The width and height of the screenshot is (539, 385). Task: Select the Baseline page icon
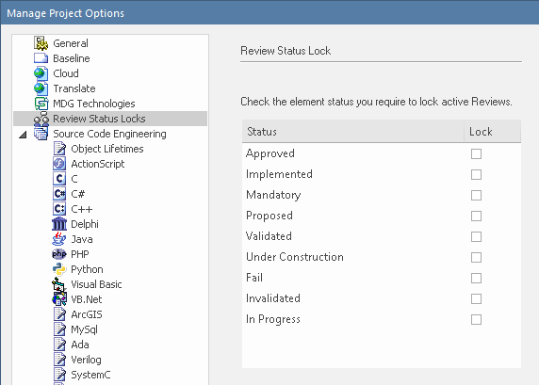tap(41, 58)
